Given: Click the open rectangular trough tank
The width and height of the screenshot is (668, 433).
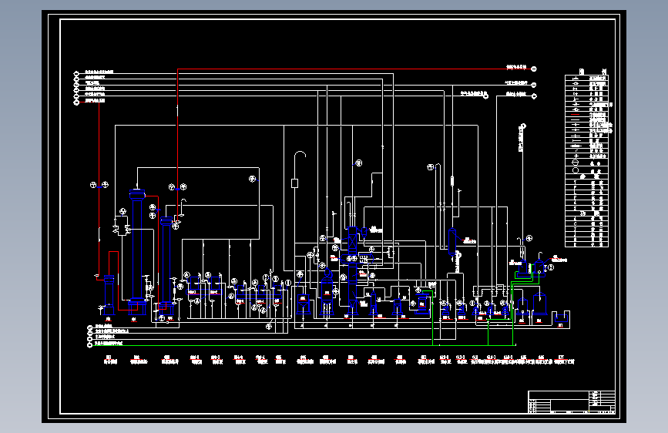Looking at the screenshot, I should (x=561, y=317).
